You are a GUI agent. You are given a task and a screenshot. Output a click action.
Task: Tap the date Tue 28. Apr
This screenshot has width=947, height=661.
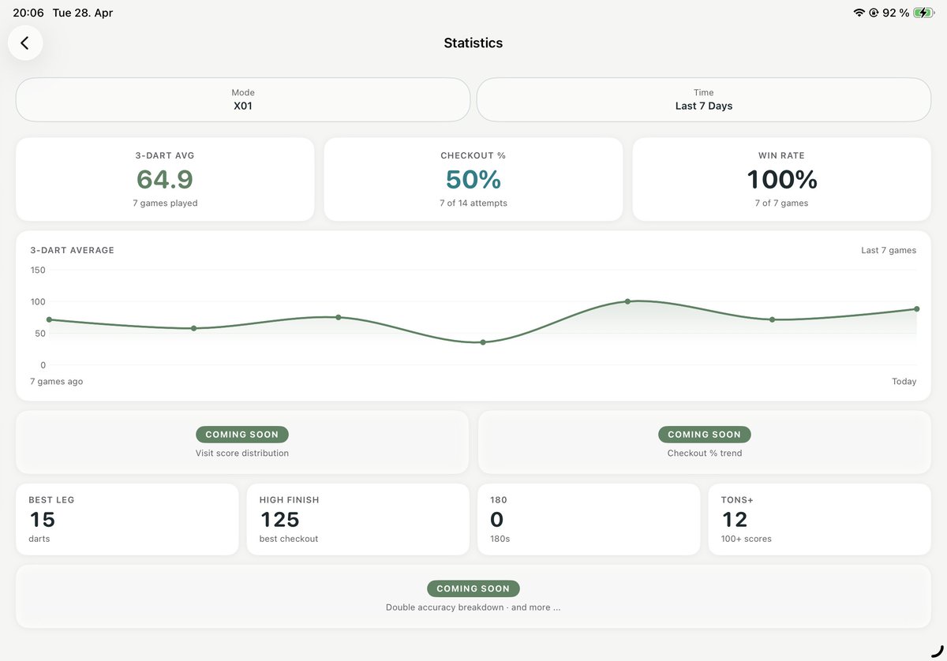[x=83, y=13]
